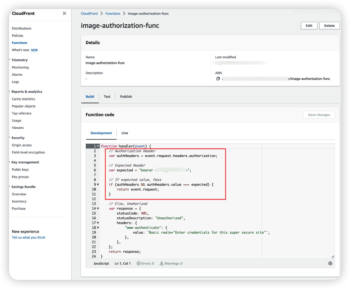Open Savings Bundle Inventory

coord(19,201)
